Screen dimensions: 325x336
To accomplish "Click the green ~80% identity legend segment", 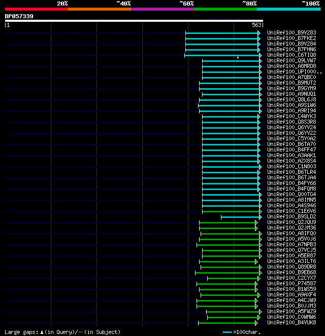I will 225,9.
